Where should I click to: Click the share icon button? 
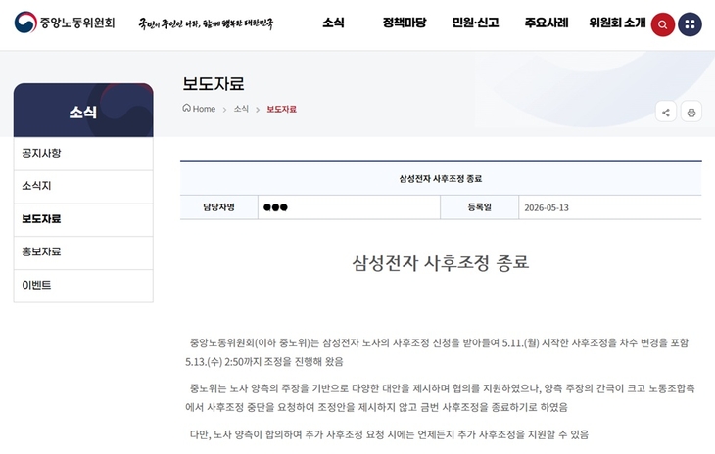click(666, 112)
